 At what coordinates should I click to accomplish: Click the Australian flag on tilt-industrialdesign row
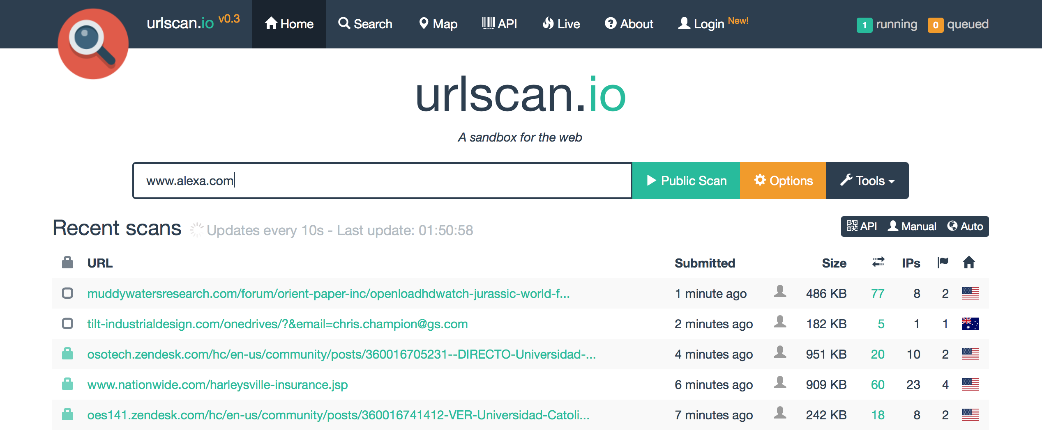970,324
